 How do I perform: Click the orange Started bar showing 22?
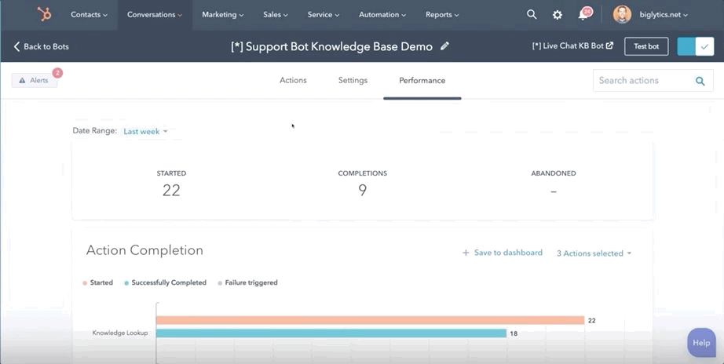pyautogui.click(x=371, y=320)
